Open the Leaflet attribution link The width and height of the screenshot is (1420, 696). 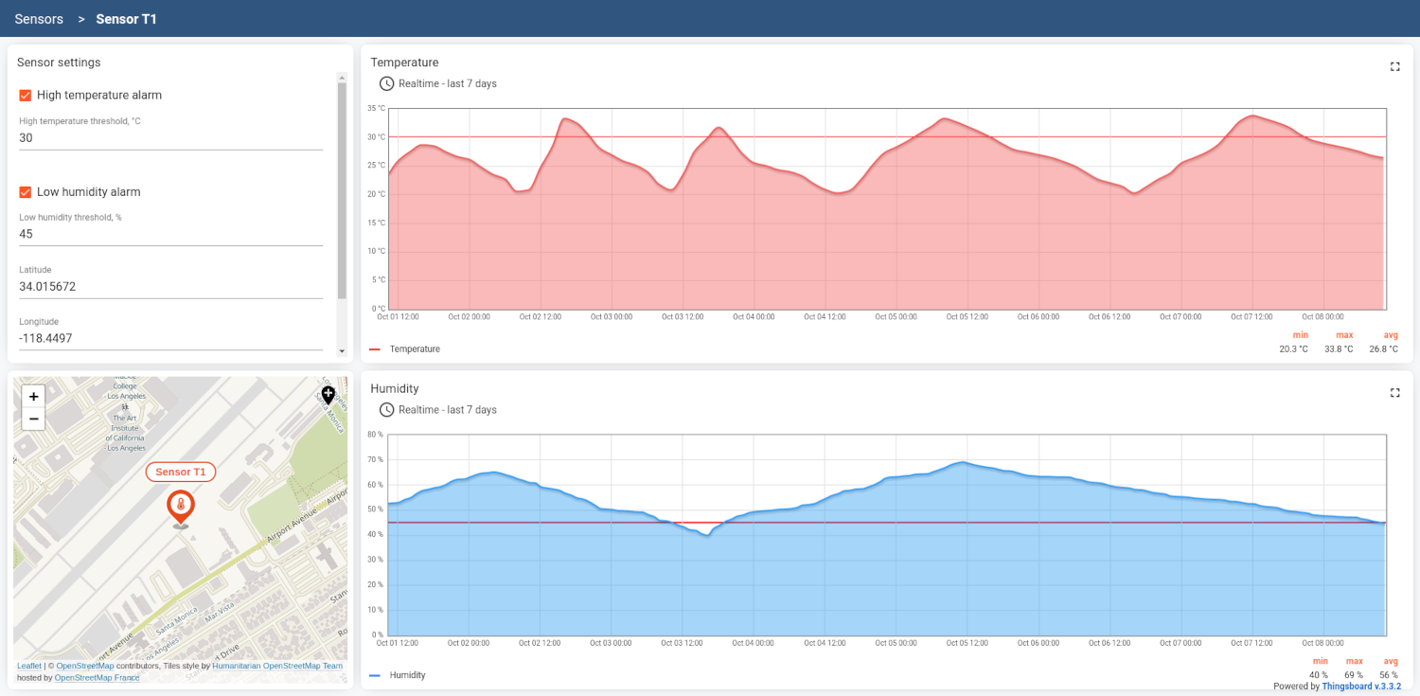click(x=28, y=666)
